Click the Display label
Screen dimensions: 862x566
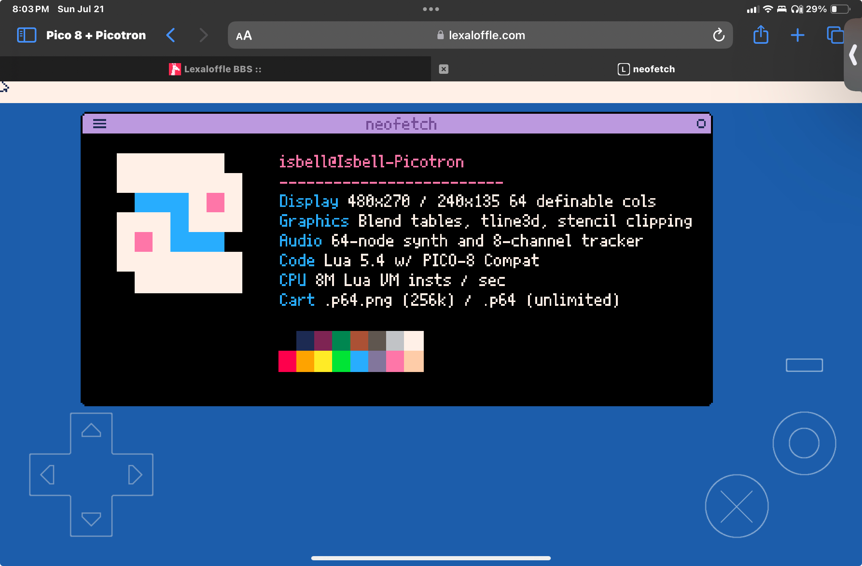point(309,201)
